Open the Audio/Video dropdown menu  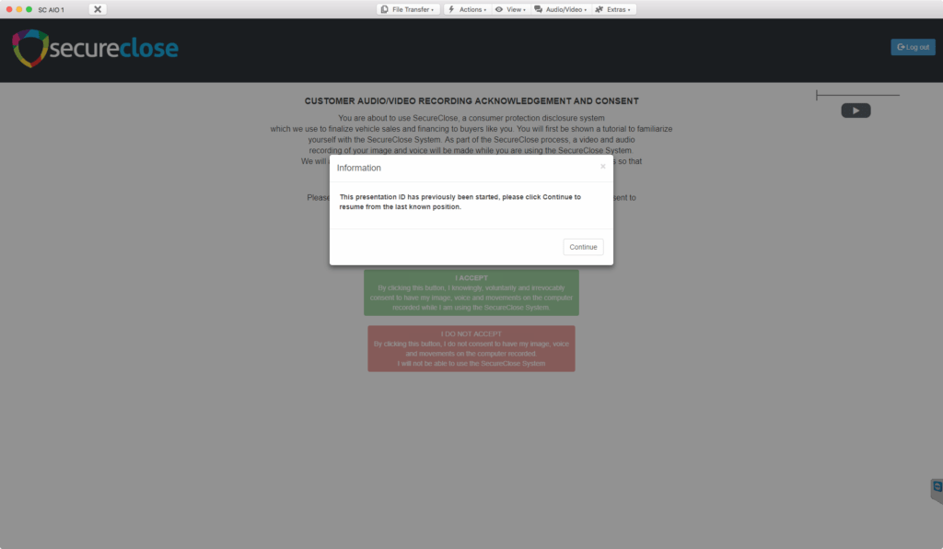pos(561,9)
